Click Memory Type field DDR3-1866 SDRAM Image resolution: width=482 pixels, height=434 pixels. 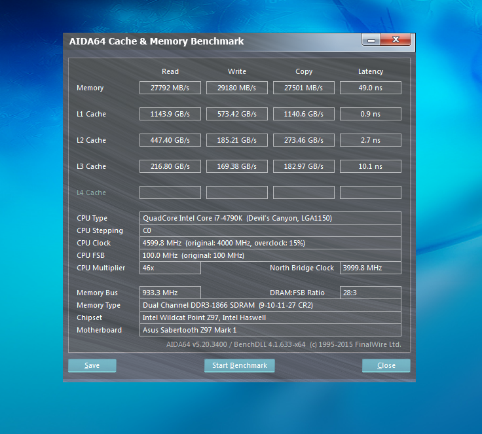[270, 305]
